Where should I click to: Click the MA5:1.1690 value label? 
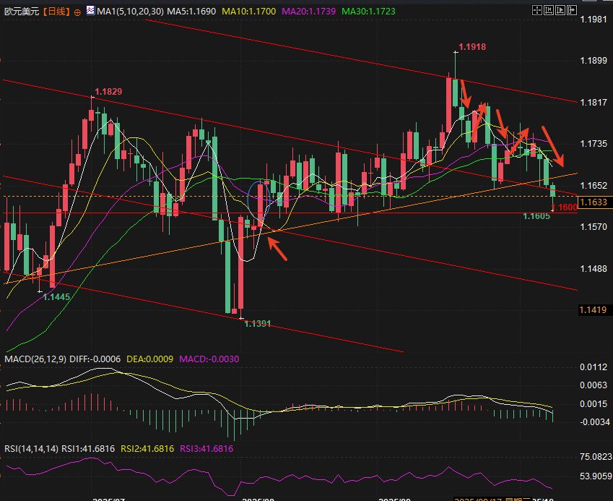tap(191, 12)
